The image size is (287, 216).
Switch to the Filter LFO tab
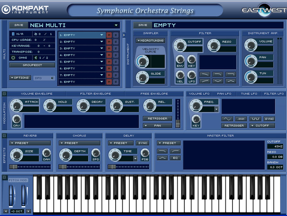tap(274, 93)
